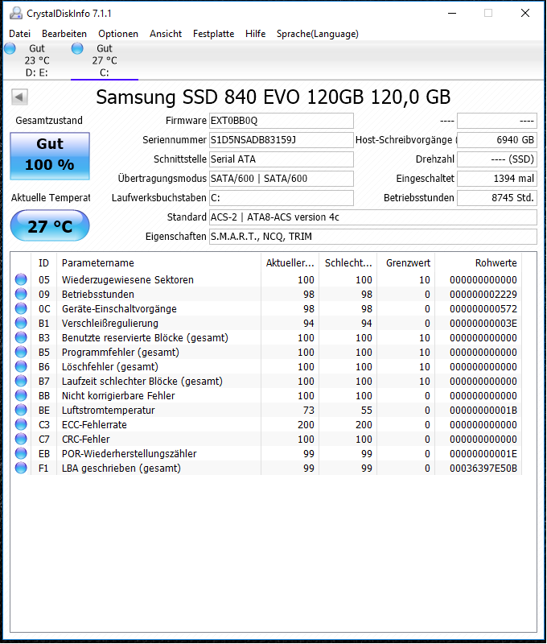Screen dimensions: 547x644
Task: Click the CrystalDiskInfo app icon in title bar
Action: [15, 14]
